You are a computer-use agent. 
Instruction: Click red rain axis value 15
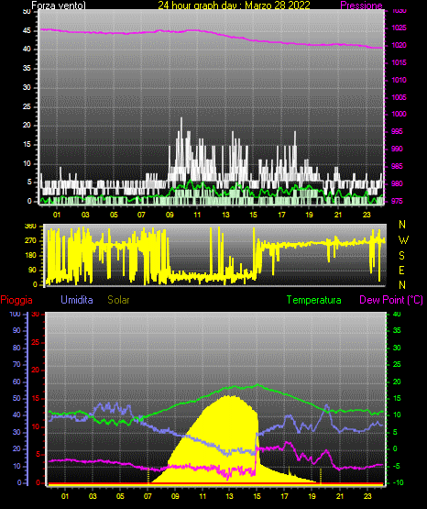pos(36,398)
